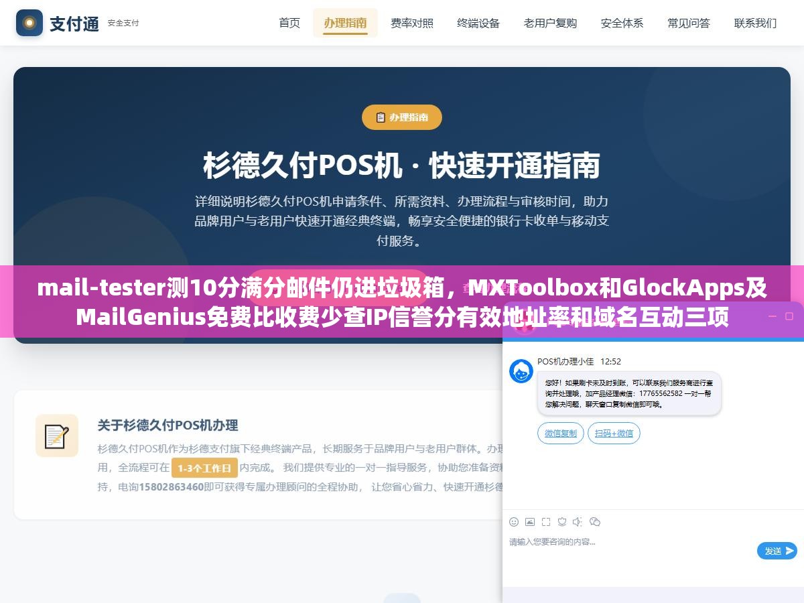Toggle the chat sound speaker icon
This screenshot has width=804, height=603.
578,522
